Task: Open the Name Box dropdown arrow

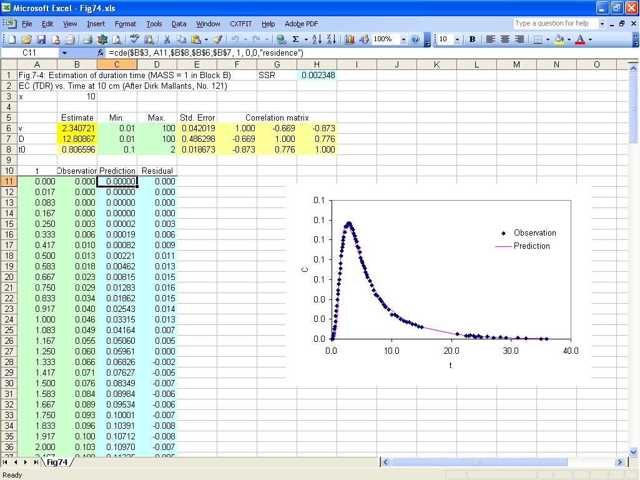Action: (x=64, y=53)
